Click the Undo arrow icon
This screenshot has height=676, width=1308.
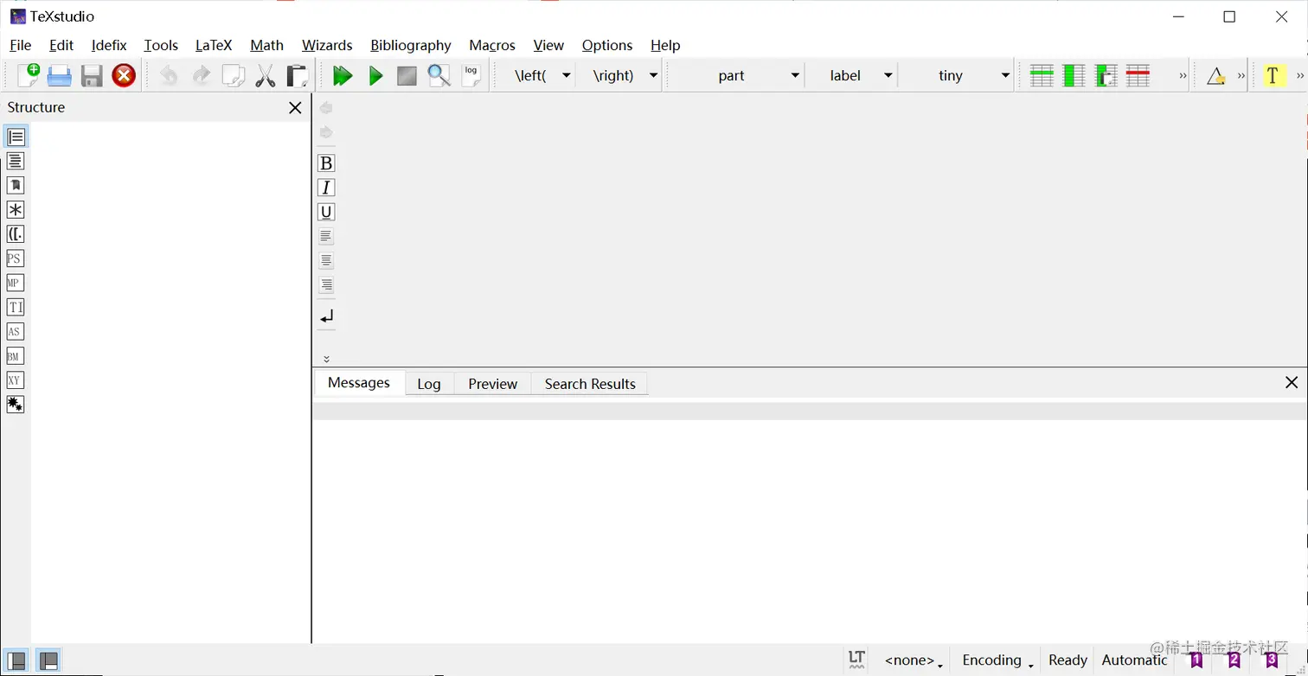pos(169,76)
